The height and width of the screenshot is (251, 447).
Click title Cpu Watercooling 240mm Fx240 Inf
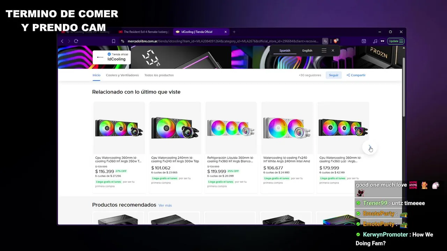click(x=175, y=159)
